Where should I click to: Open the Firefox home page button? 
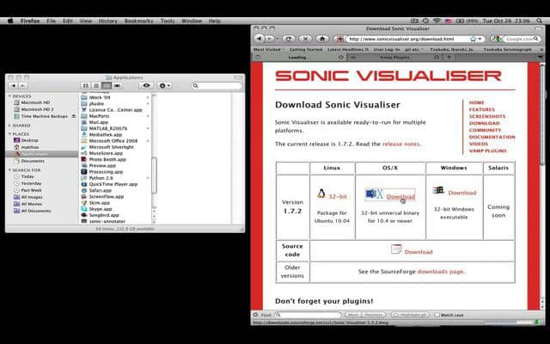322,39
